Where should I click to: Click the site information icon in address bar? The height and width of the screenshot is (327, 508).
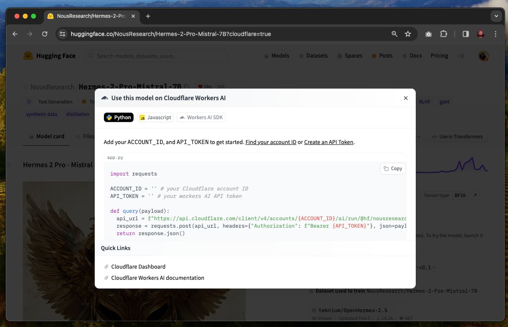(x=62, y=34)
